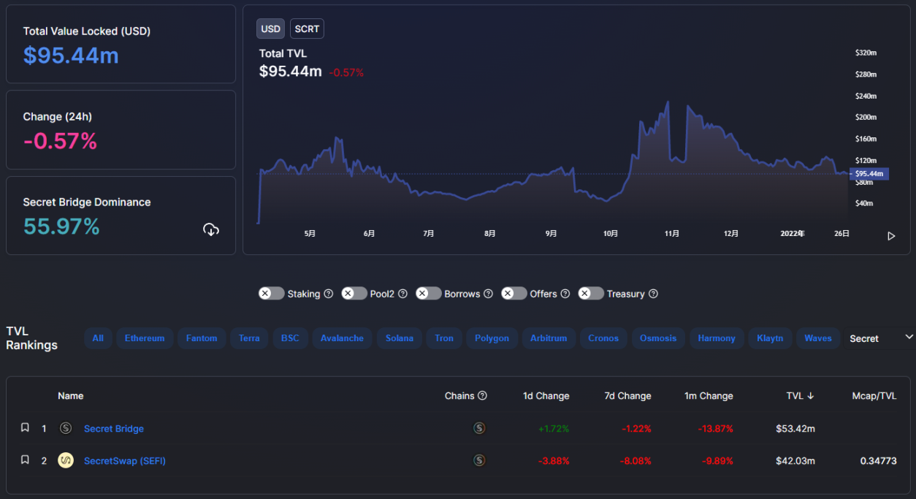Filter rankings by Cronos
The width and height of the screenshot is (916, 499).
point(603,338)
